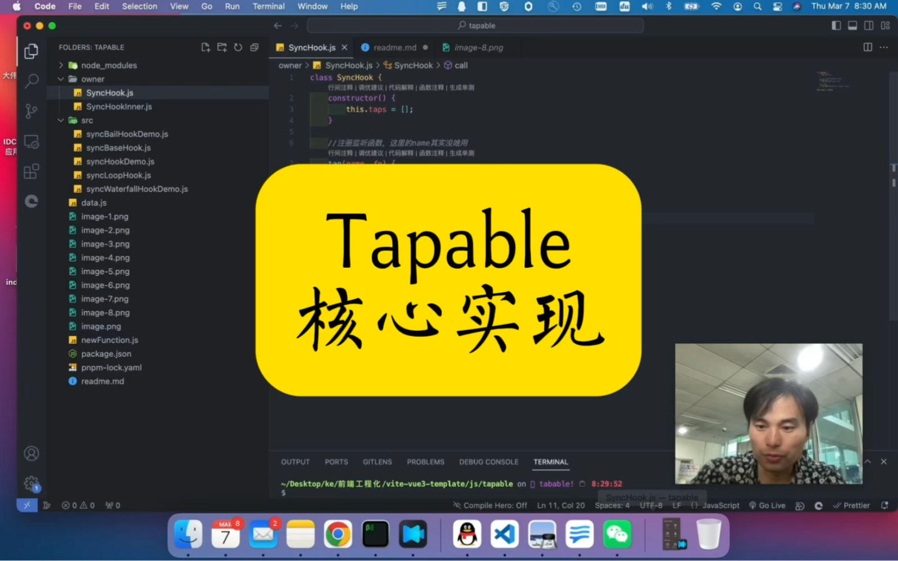Open remote window indicator in status bar

(27, 505)
